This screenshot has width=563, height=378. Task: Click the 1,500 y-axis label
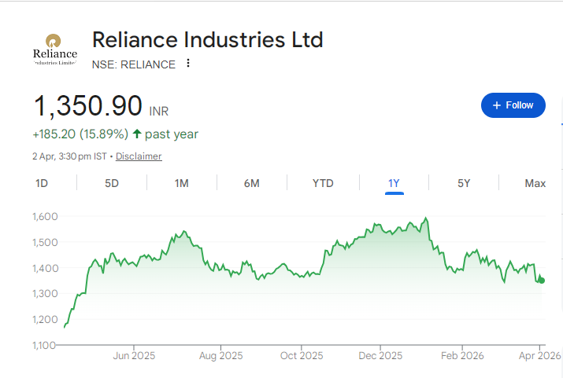pos(45,243)
